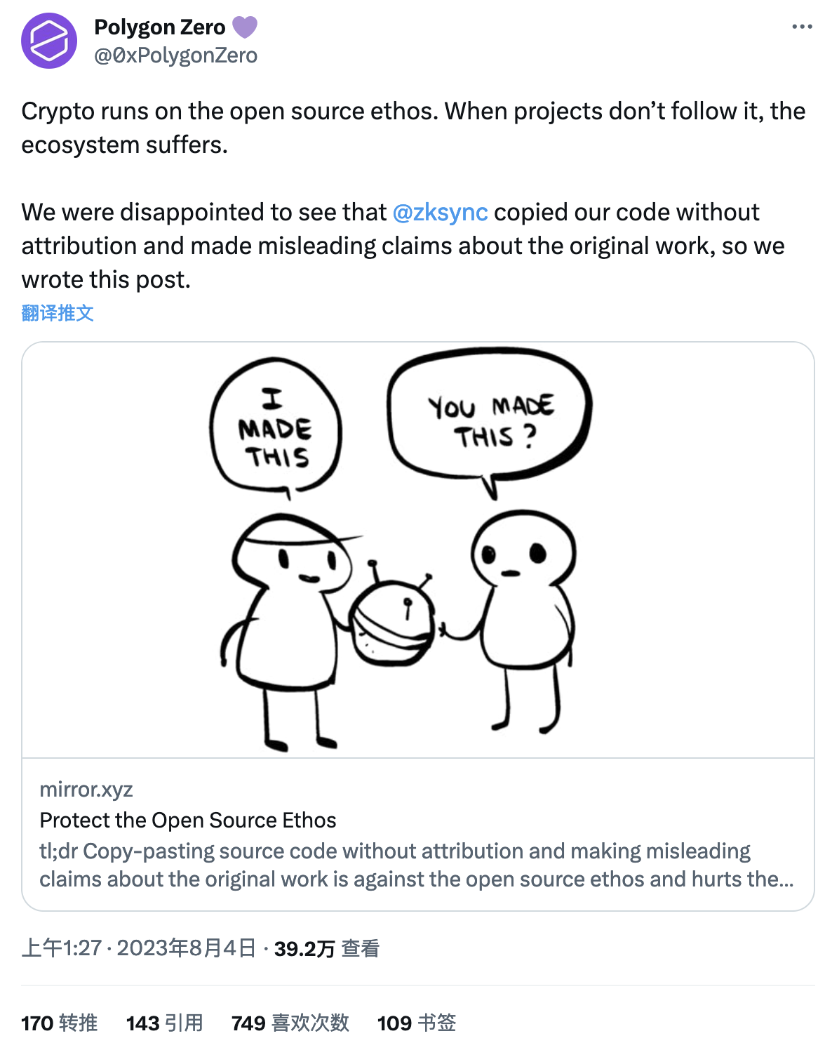Image resolution: width=825 pixels, height=1043 pixels.
Task: Open the three-dot more options menu
Action: [802, 27]
